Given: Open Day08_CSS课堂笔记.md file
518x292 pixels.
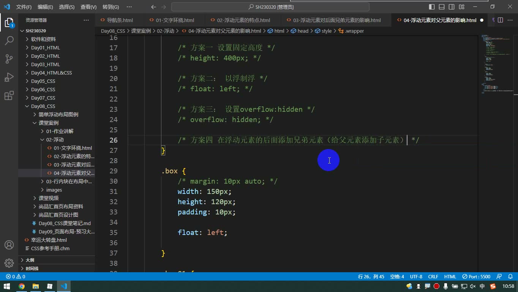Looking at the screenshot, I should coord(57,223).
